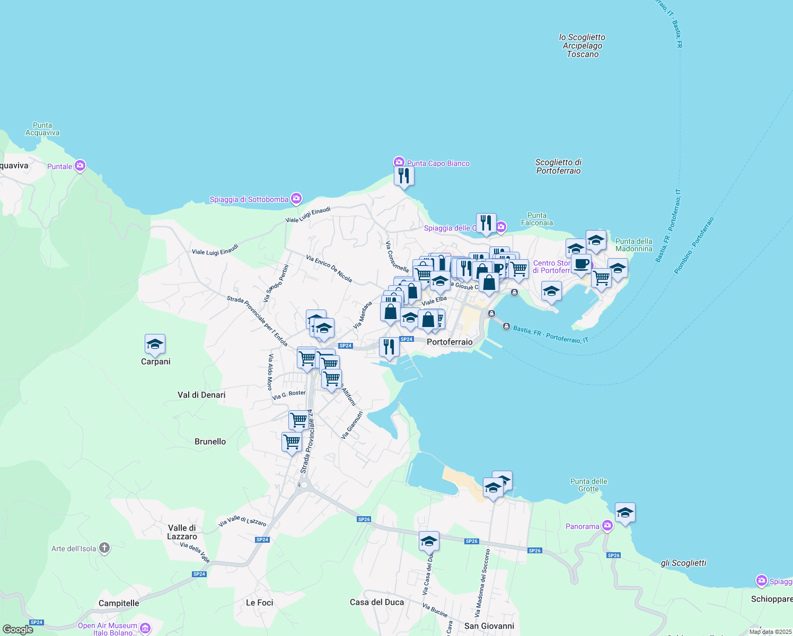The width and height of the screenshot is (793, 636).
Task: Click the SP26 road shield near Via Valle di Lazzaro
Action: (364, 519)
